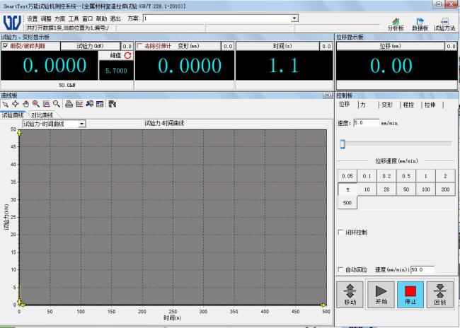Enable the 闭环控制 checkbox
Viewport: 460px width, 328px height.
340,232
